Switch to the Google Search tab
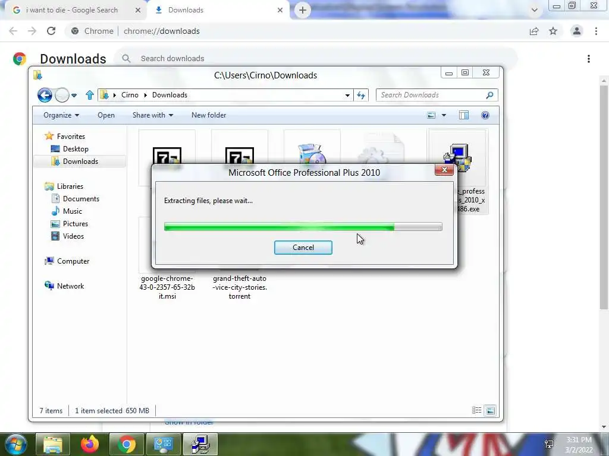This screenshot has width=609, height=456. [x=72, y=10]
